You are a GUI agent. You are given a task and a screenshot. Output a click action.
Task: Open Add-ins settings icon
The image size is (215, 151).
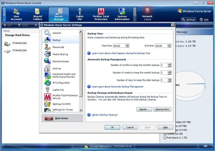[x=47, y=68]
